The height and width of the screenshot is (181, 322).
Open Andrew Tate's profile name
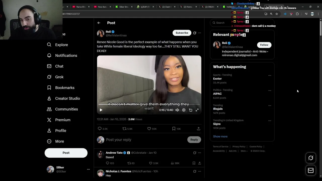(x=114, y=153)
